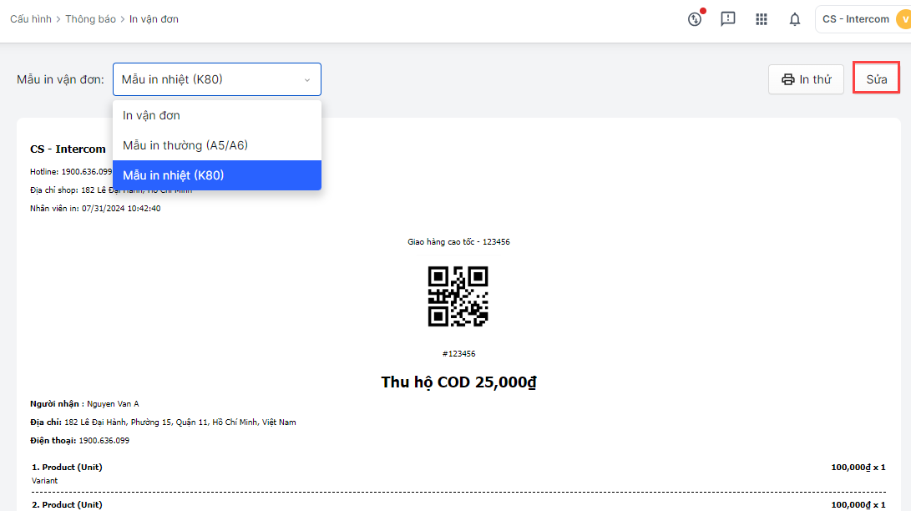Click the QR code image on the label
The image size is (911, 511).
click(x=458, y=296)
